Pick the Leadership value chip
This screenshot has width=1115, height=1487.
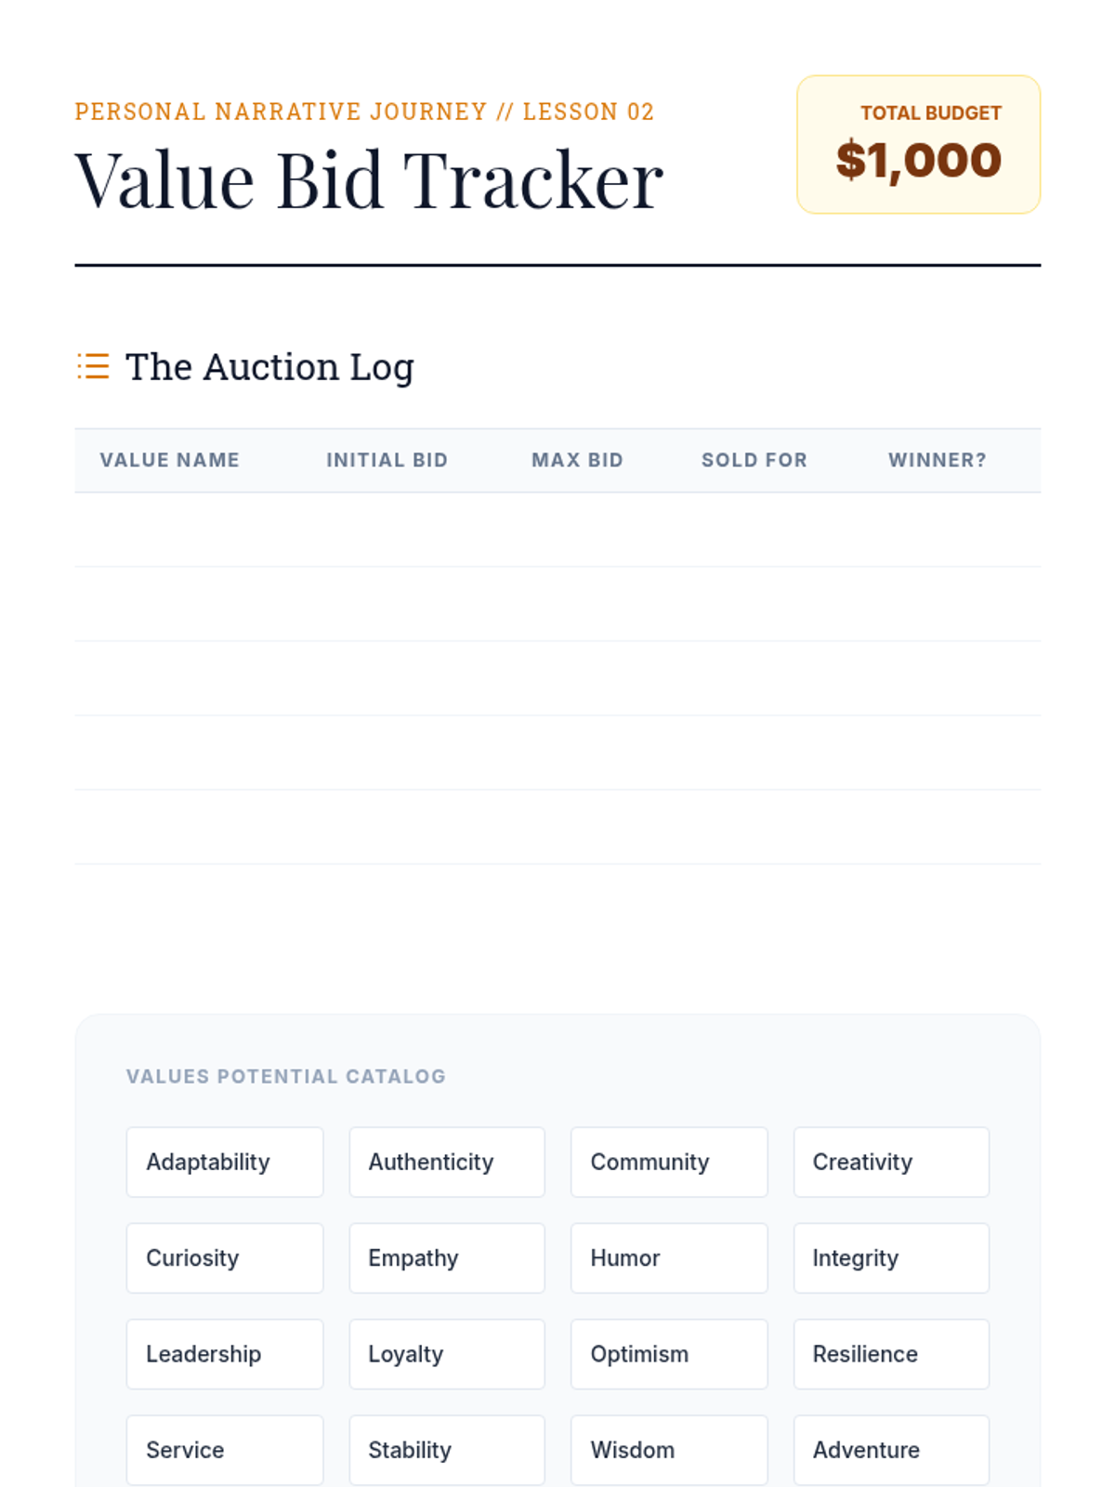tap(225, 1354)
